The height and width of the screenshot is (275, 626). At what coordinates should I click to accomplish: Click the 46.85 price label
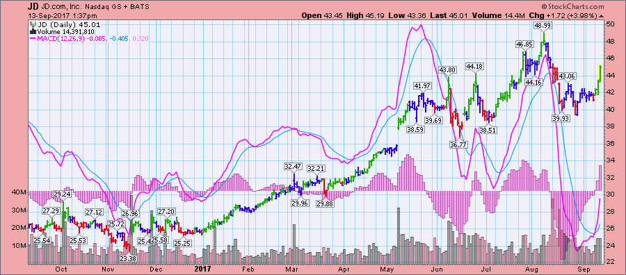[x=524, y=44]
